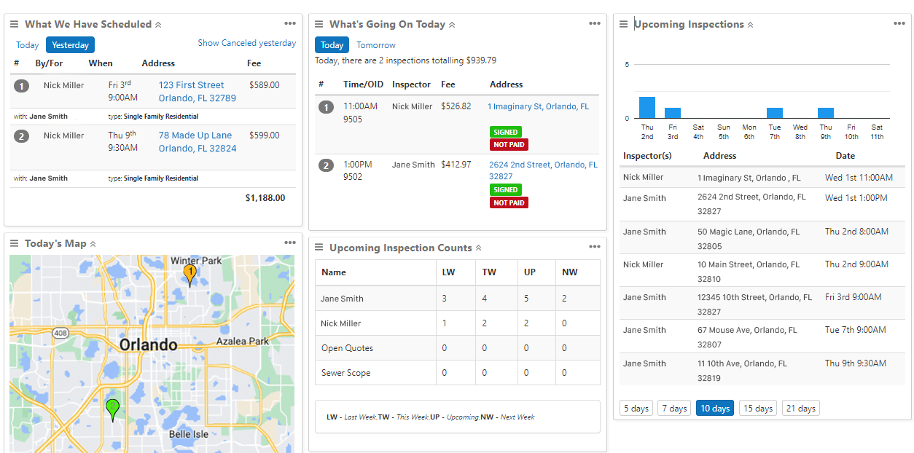
Task: Select the Yesterday tab
Action: coord(70,44)
